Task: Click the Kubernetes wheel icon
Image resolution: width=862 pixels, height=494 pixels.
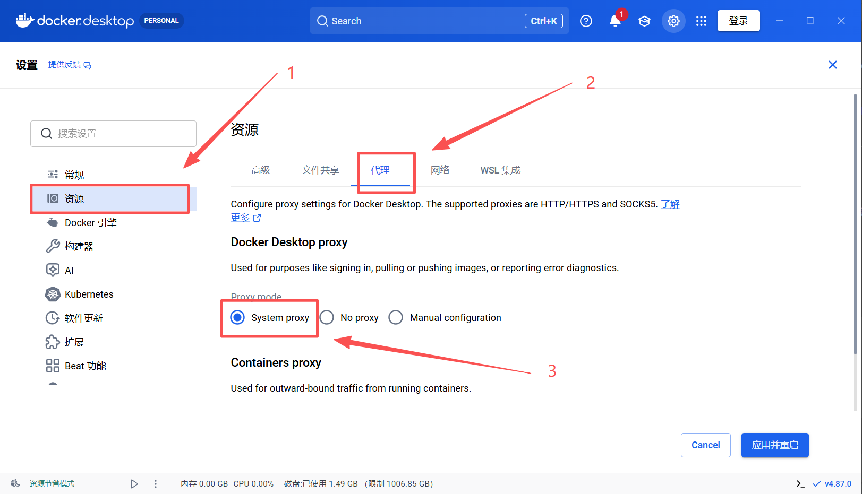Action: pos(53,294)
